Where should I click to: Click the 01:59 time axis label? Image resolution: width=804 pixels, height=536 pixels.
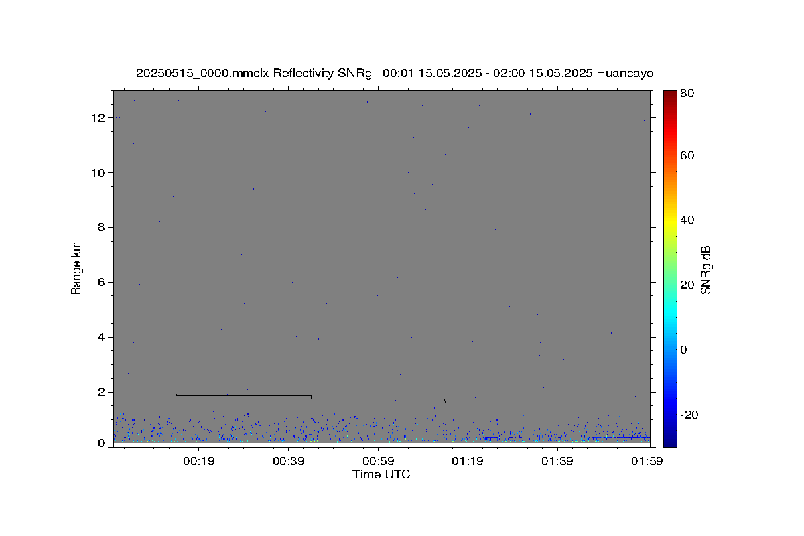point(647,461)
